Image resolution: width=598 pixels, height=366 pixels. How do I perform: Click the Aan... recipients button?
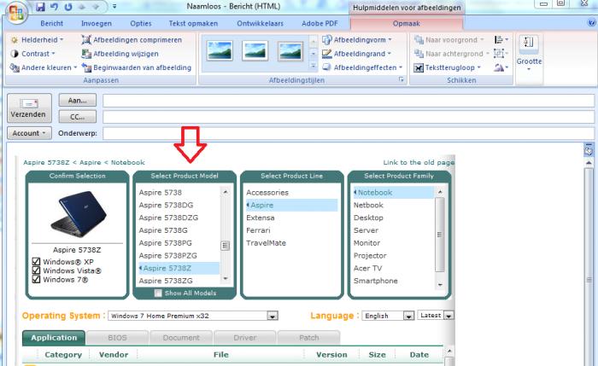click(78, 101)
